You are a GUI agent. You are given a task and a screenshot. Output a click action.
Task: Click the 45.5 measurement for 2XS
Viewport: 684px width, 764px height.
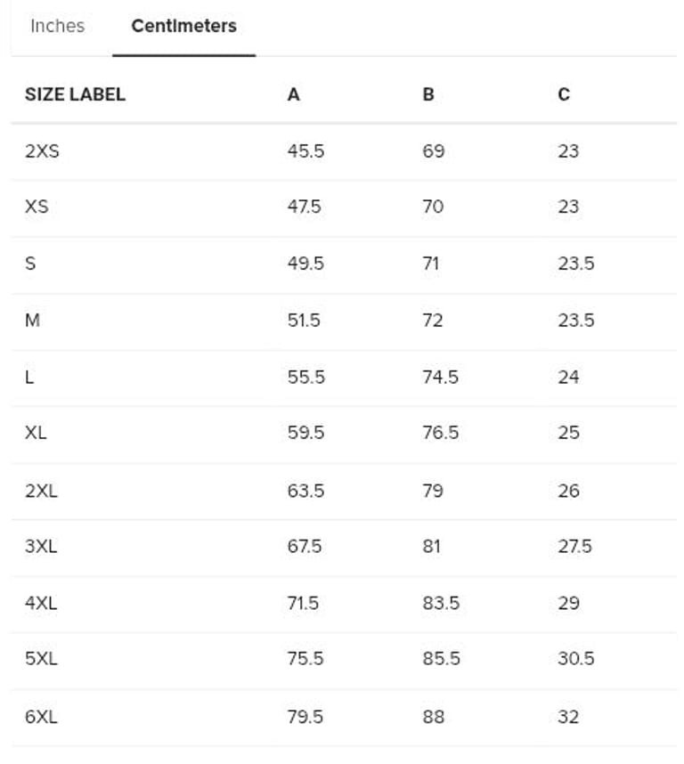tap(305, 151)
